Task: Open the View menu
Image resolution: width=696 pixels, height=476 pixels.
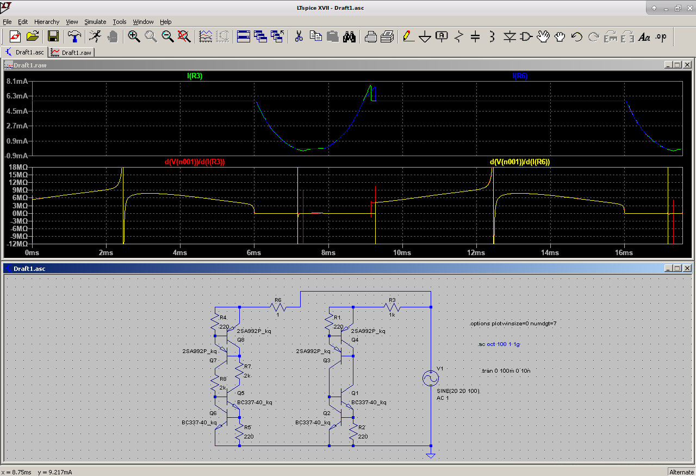Action: [72, 22]
